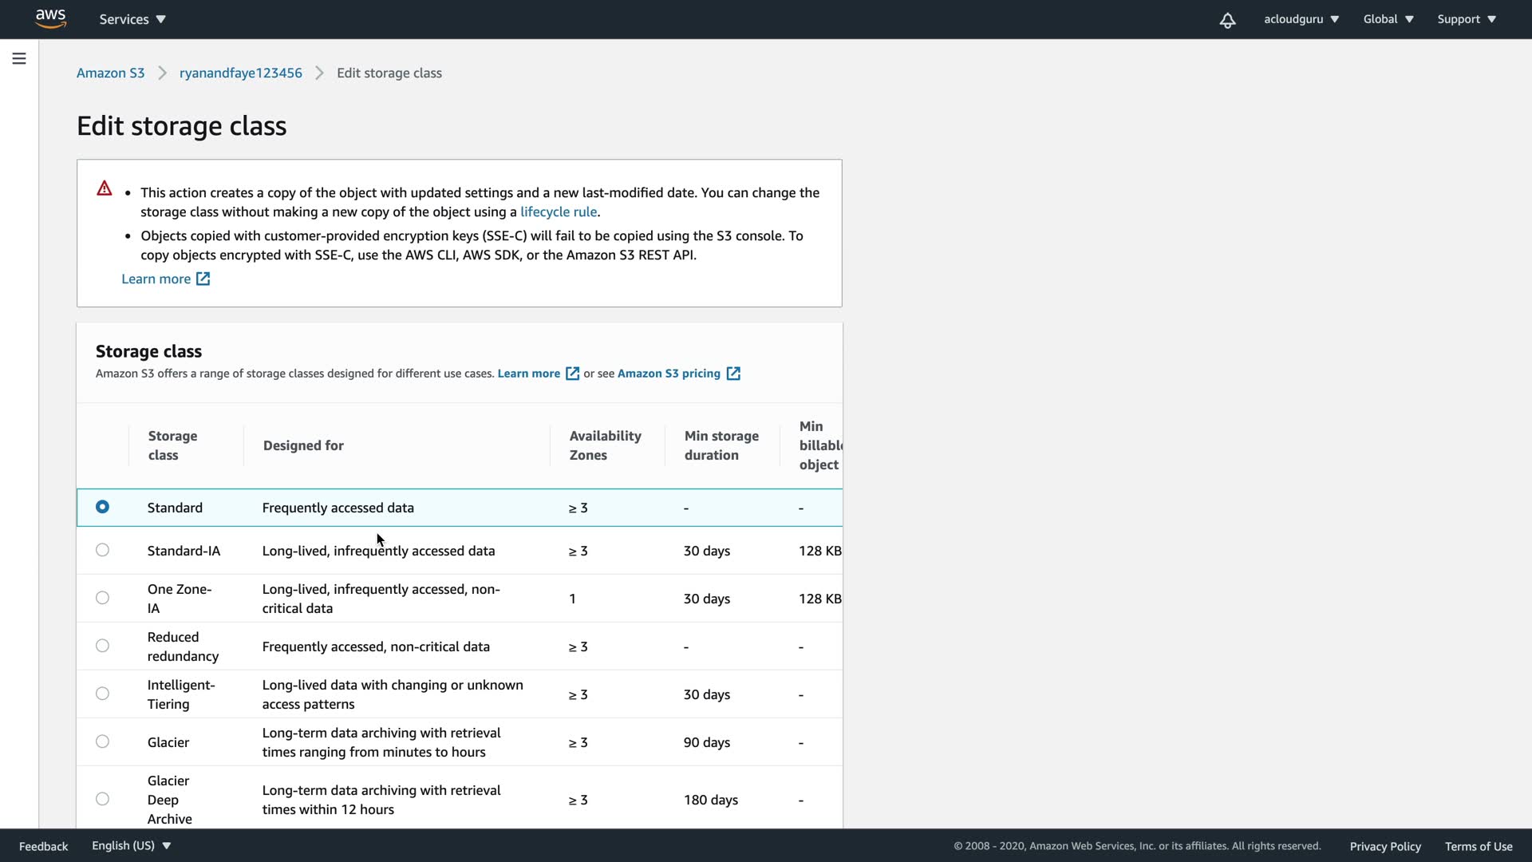The image size is (1532, 862).
Task: Choose the Intelligent-Tiering radio button
Action: click(102, 694)
